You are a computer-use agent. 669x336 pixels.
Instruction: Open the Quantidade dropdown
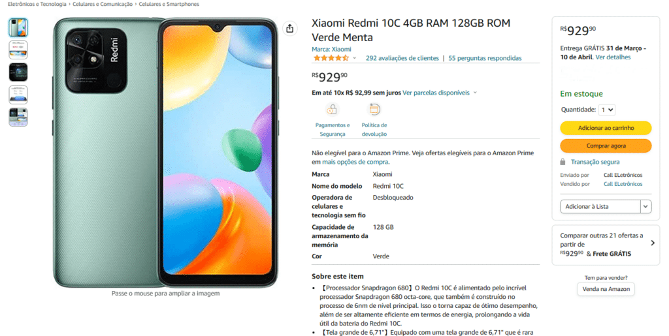coord(607,110)
